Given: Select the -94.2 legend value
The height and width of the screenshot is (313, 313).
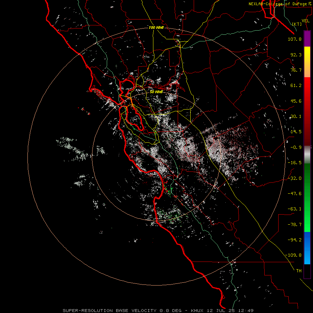Looking at the screenshot, I should (295, 240).
